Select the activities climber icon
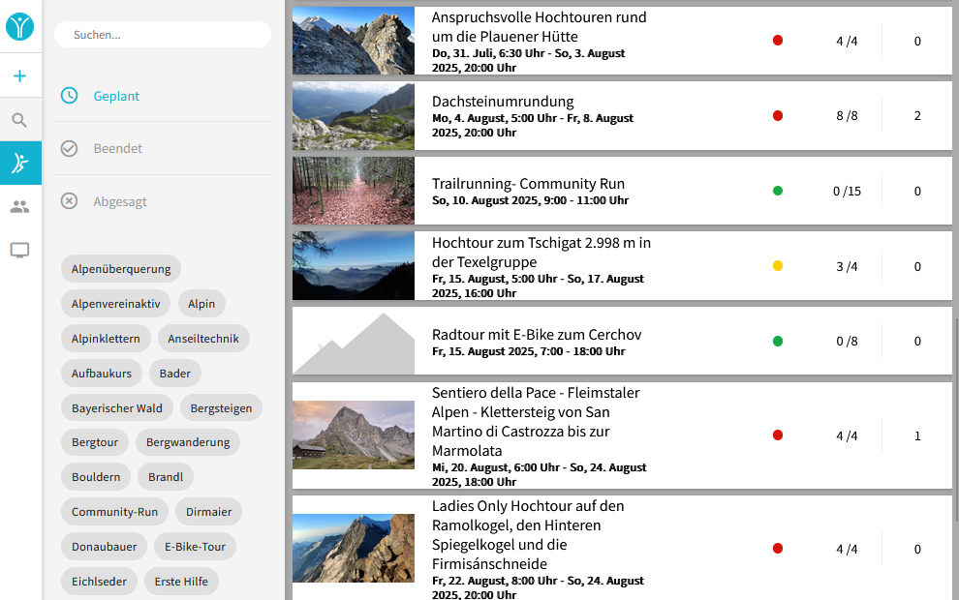Image resolution: width=959 pixels, height=600 pixels. click(x=20, y=164)
